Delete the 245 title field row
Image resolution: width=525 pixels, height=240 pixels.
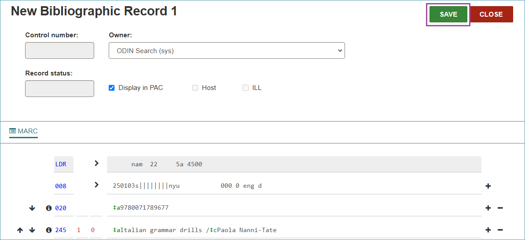pos(500,230)
